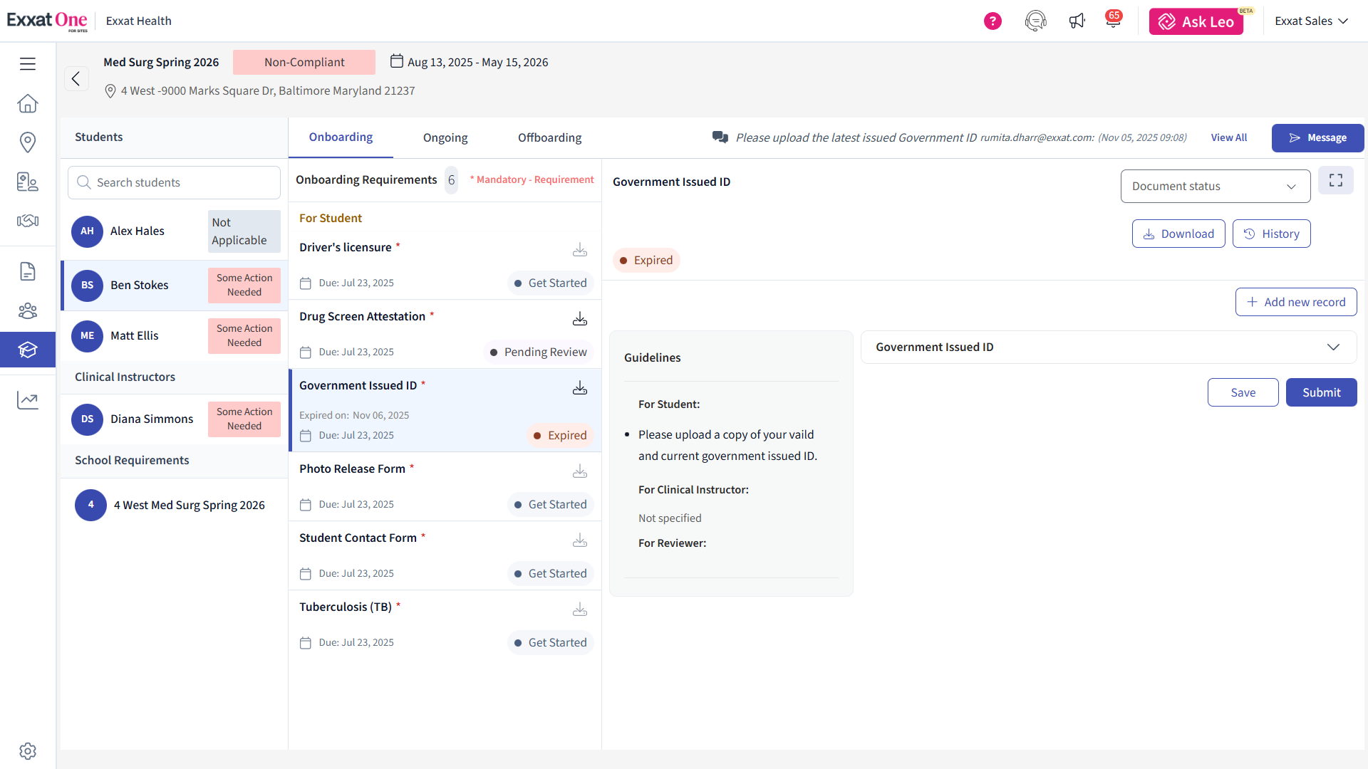Open the settings gear icon

(28, 751)
